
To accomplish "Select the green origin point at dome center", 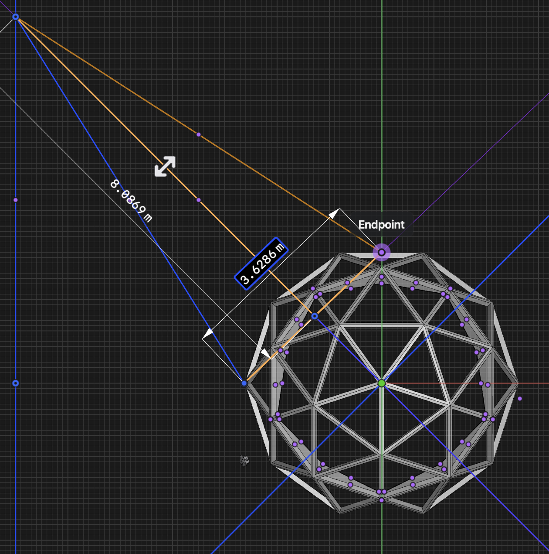I will 382,383.
